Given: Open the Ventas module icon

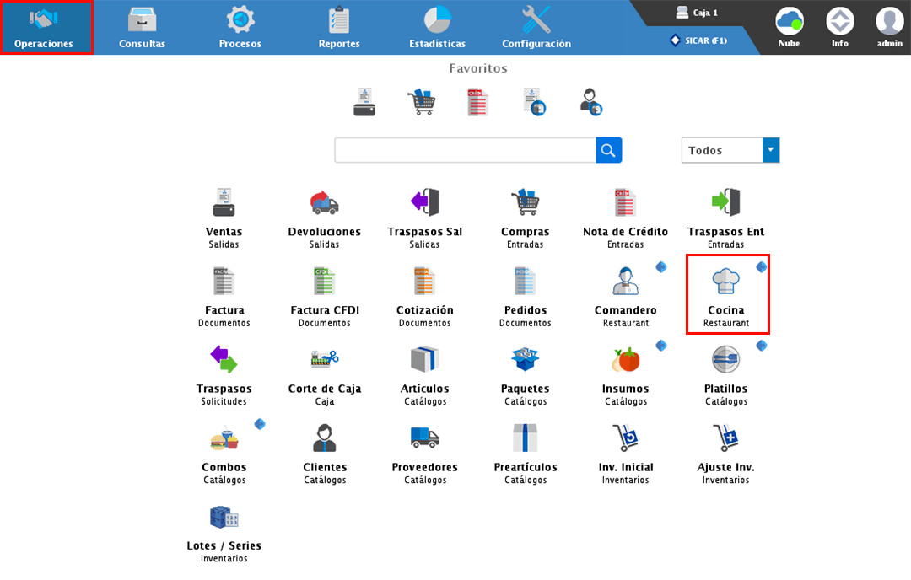Looking at the screenshot, I should click(x=224, y=202).
